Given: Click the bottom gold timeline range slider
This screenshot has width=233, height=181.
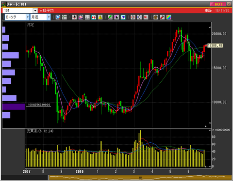Looking at the screenshot, I should point(140,178).
